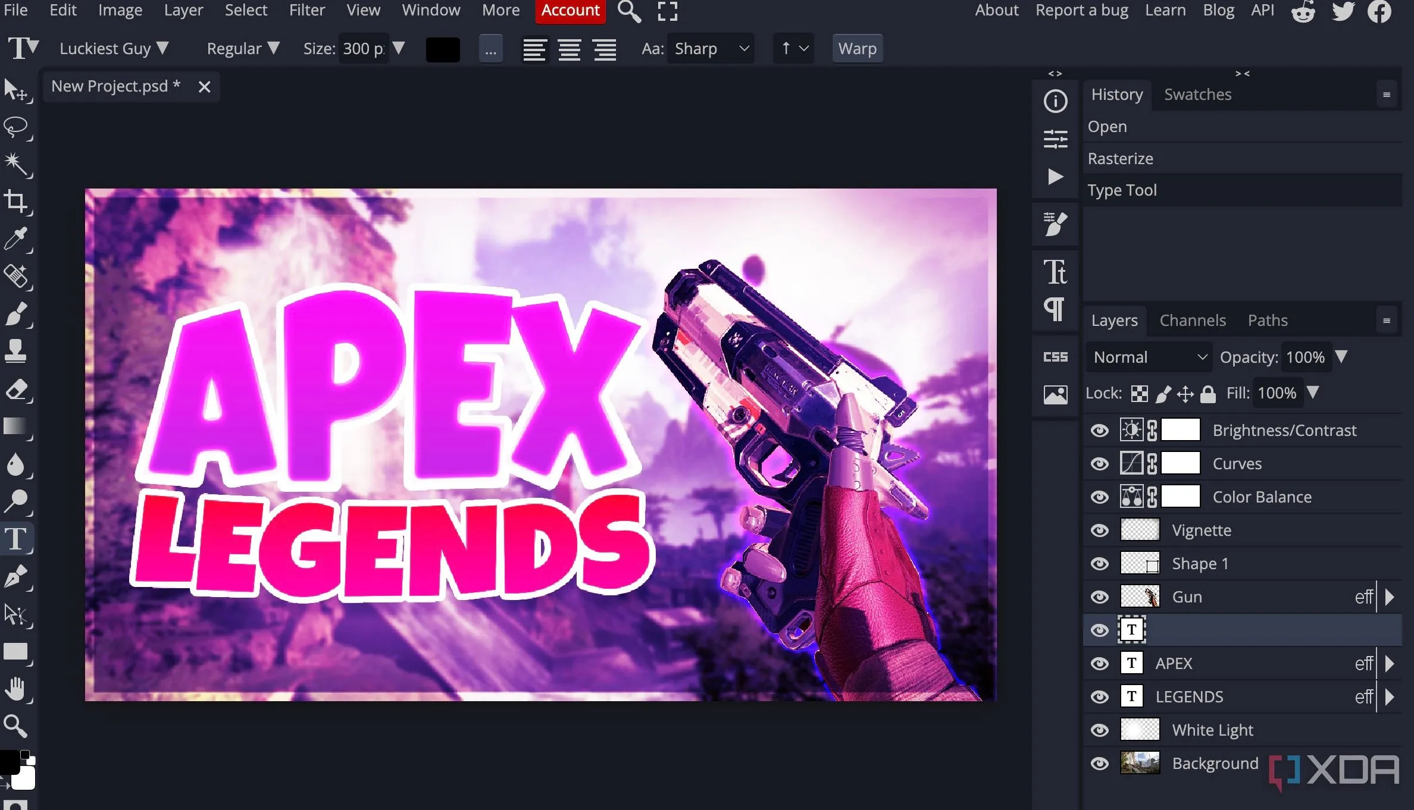This screenshot has height=810, width=1414.
Task: Expand effects of APEX layer
Action: coord(1390,663)
